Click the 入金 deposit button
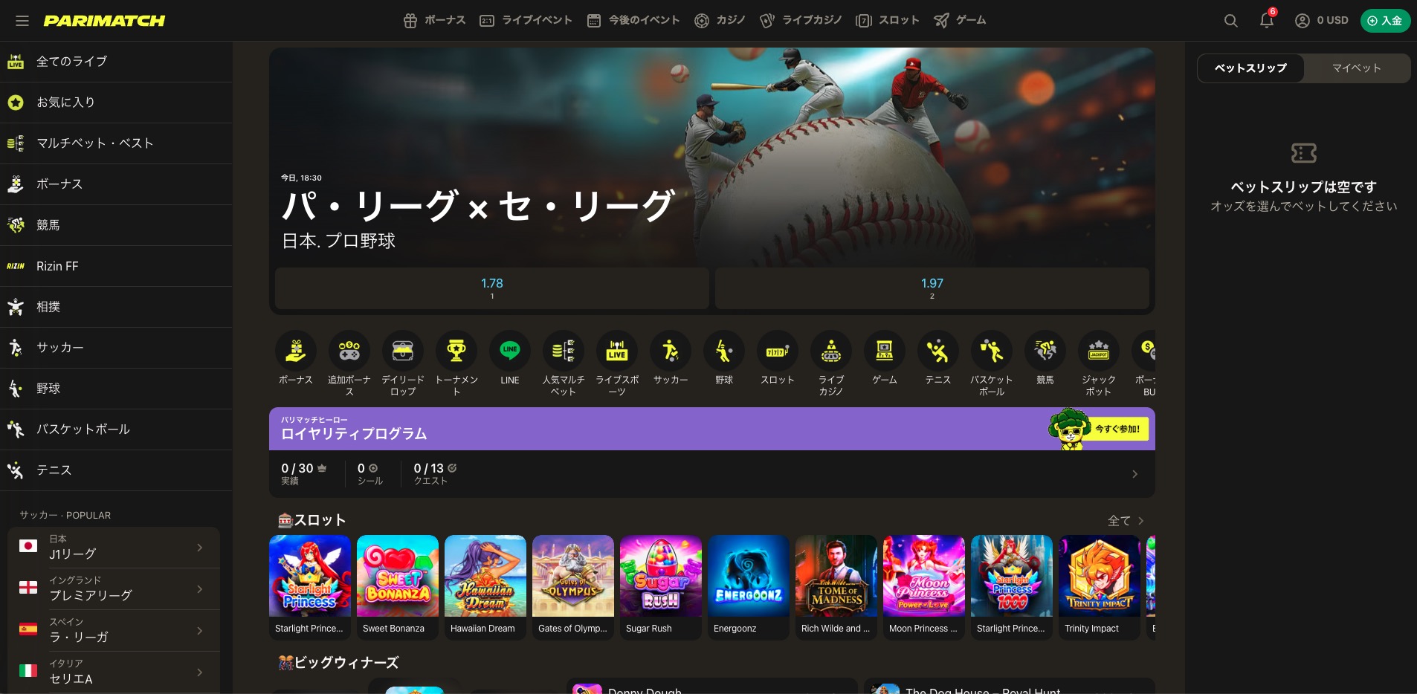This screenshot has height=694, width=1417. (x=1385, y=21)
